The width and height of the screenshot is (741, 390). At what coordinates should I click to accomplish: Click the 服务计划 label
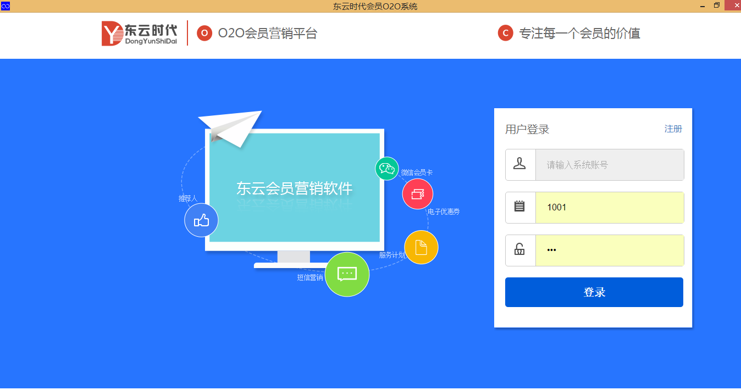[x=392, y=255]
